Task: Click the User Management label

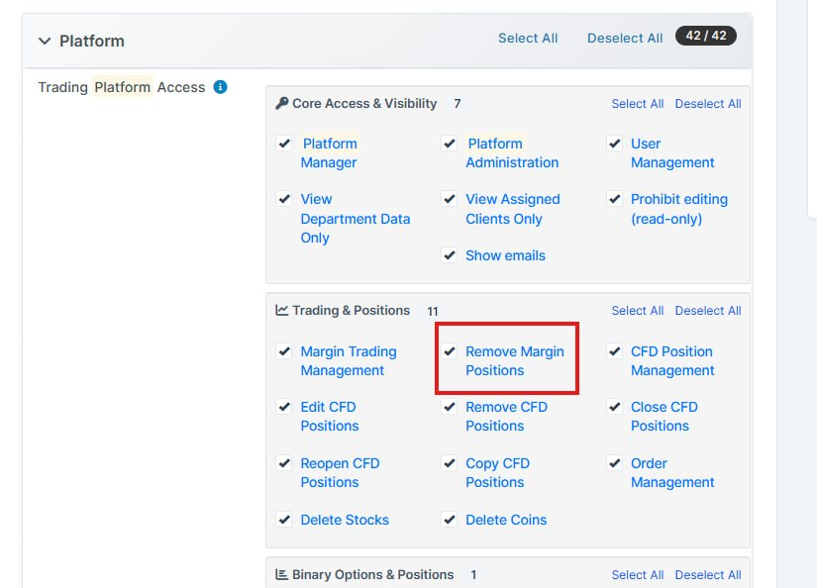Action: click(672, 153)
